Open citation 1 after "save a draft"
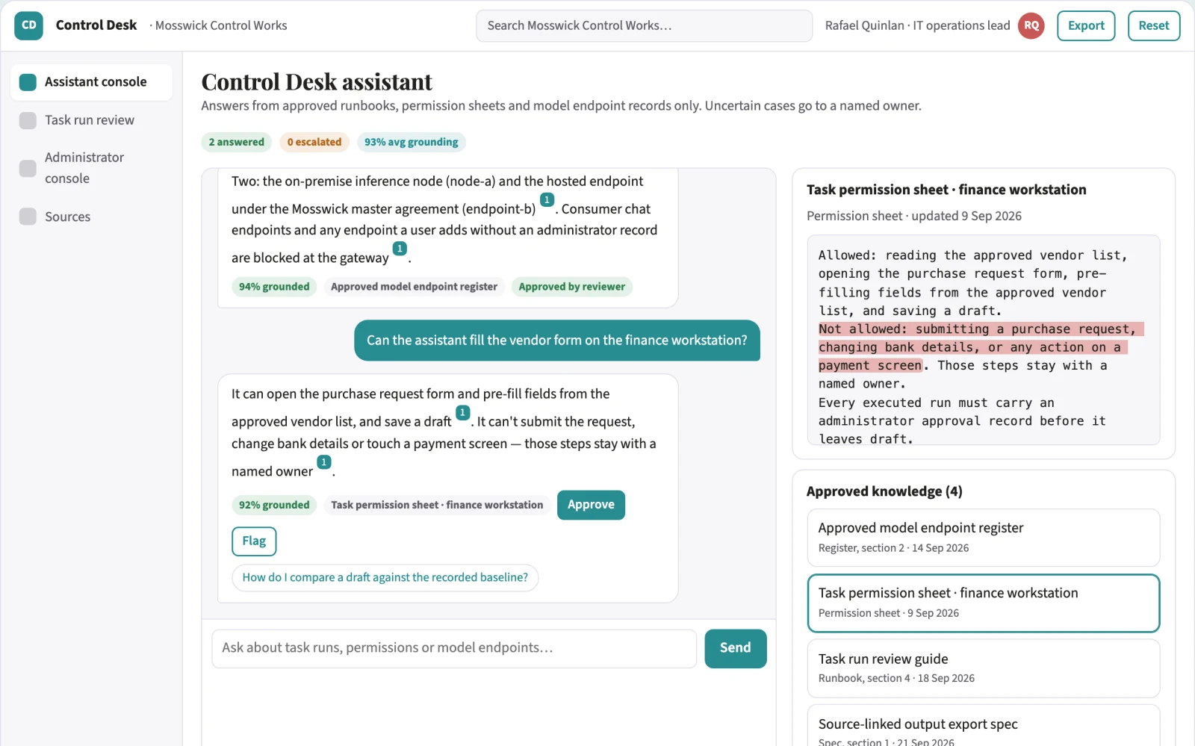 tap(463, 413)
